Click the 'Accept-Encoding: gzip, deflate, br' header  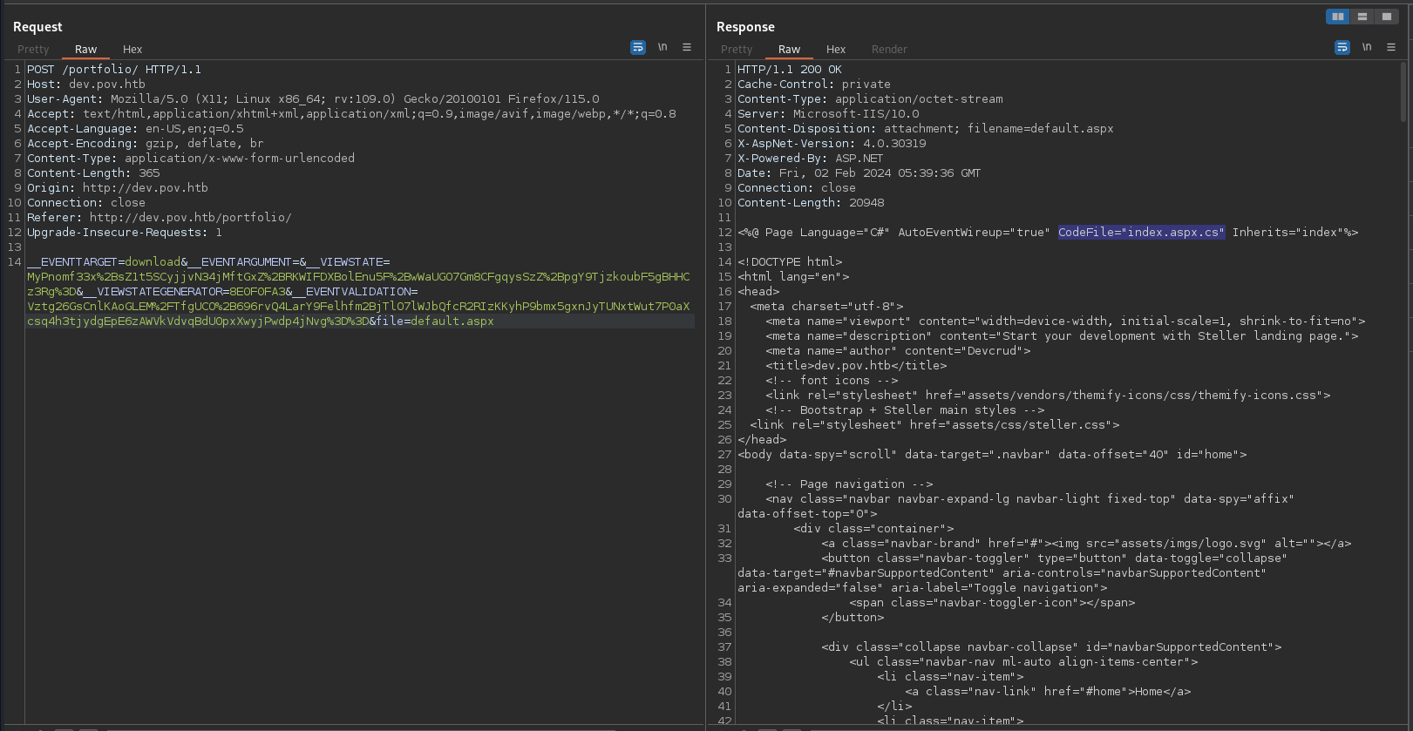point(146,144)
